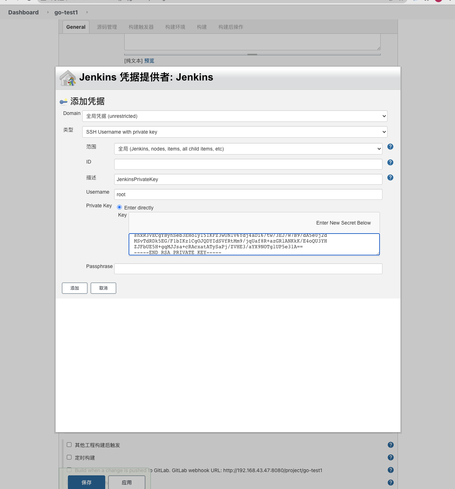455x489 pixels.
Task: Switch to the General tab
Action: 76,27
